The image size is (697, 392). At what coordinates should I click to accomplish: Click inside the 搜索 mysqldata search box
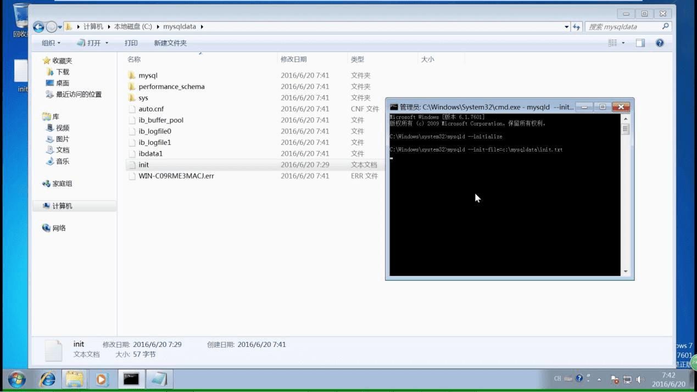(x=626, y=26)
